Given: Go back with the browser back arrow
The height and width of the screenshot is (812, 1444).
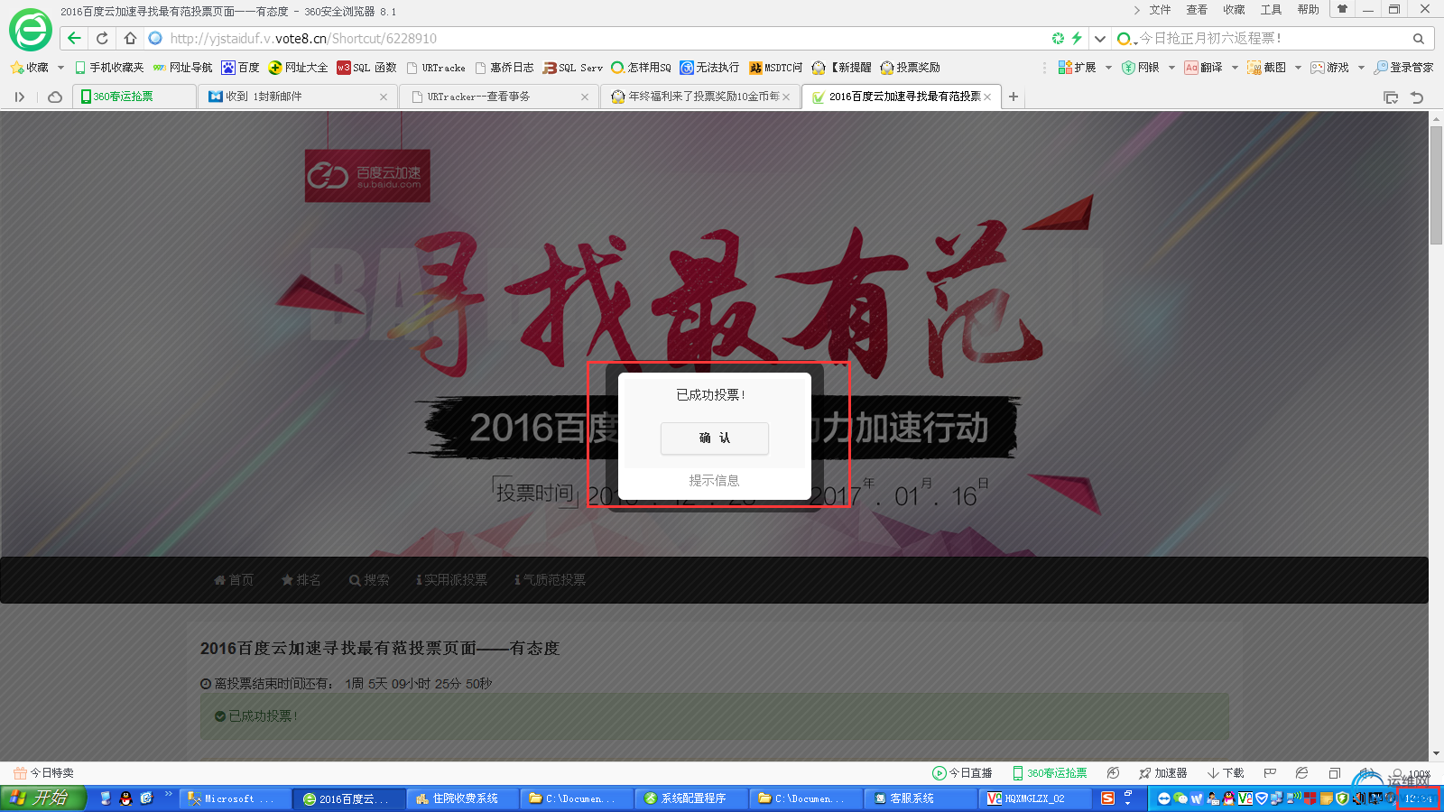Looking at the screenshot, I should click(x=75, y=38).
